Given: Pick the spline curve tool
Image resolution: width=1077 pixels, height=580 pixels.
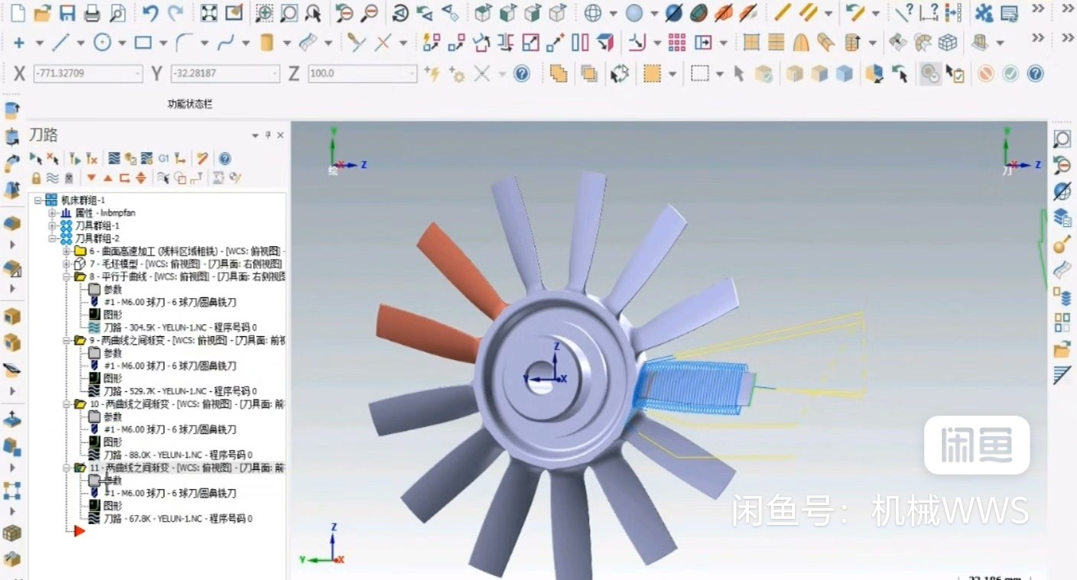Looking at the screenshot, I should [x=225, y=43].
